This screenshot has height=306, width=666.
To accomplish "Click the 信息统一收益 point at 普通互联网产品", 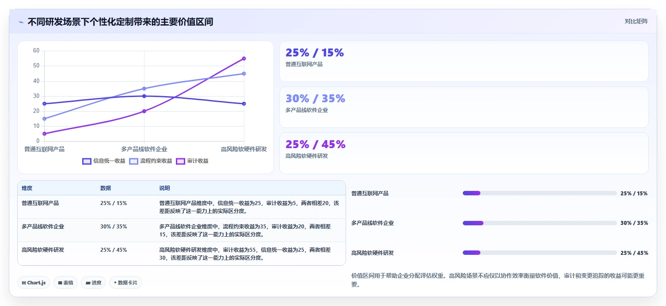I will [44, 104].
